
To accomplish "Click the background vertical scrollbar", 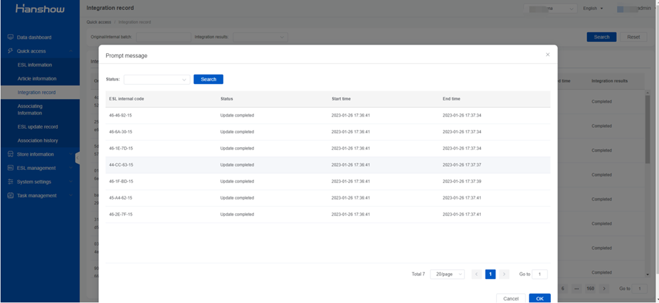I will [648, 128].
